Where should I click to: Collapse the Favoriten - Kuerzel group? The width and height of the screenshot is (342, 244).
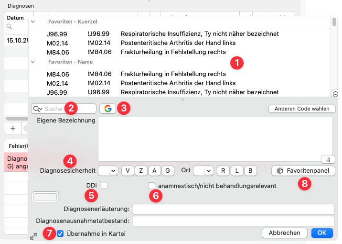(33, 22)
